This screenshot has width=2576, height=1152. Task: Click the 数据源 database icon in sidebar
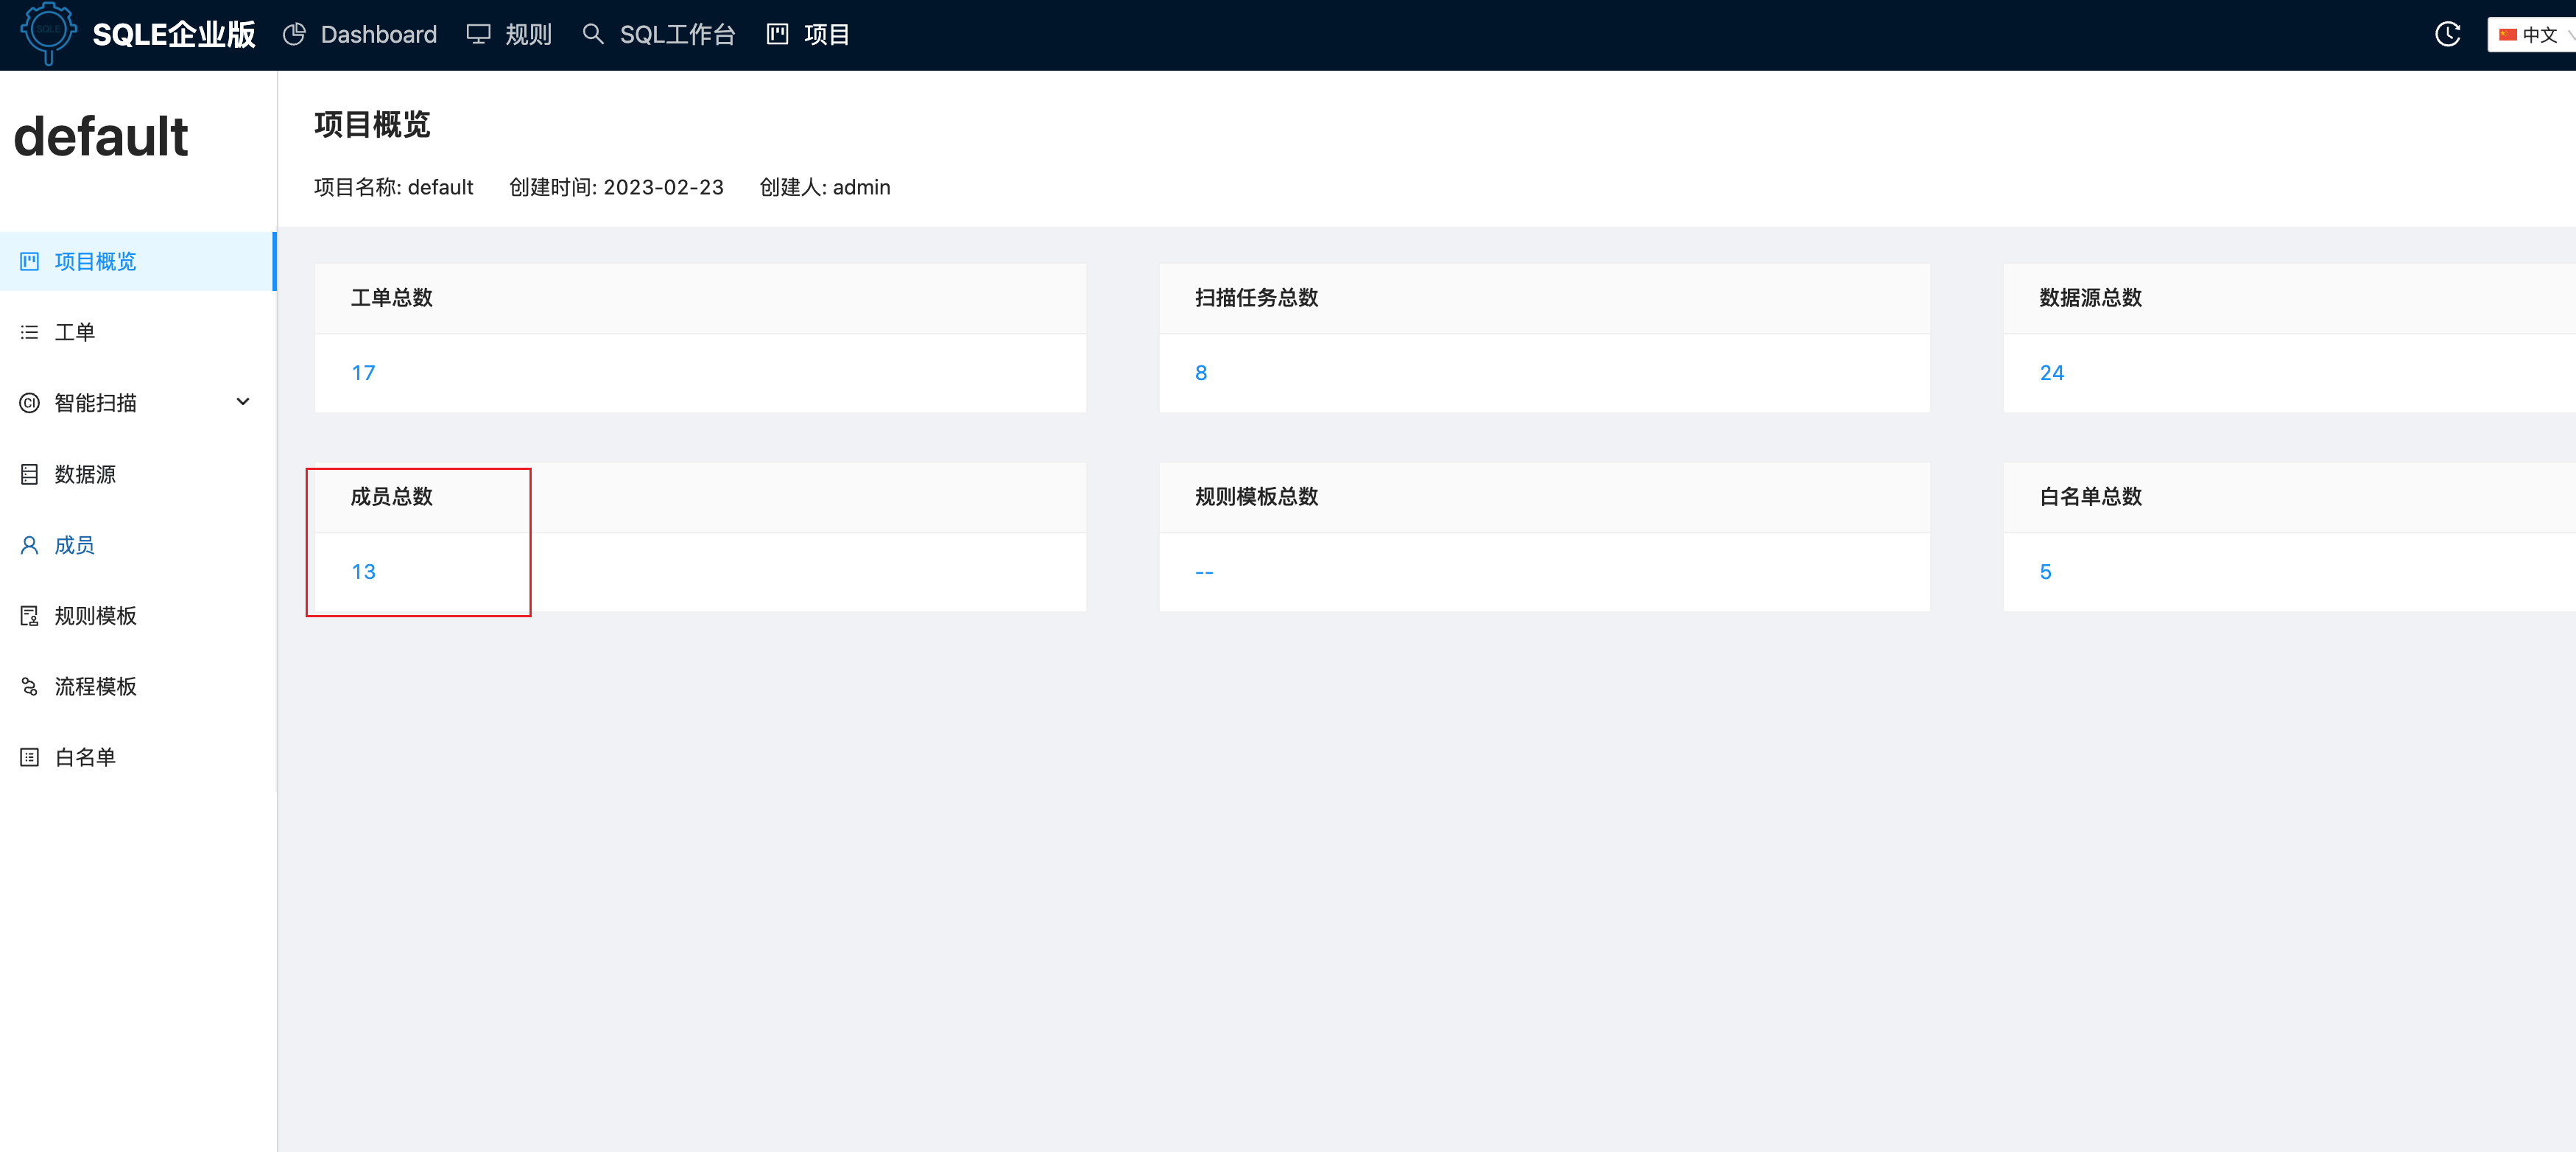point(29,474)
